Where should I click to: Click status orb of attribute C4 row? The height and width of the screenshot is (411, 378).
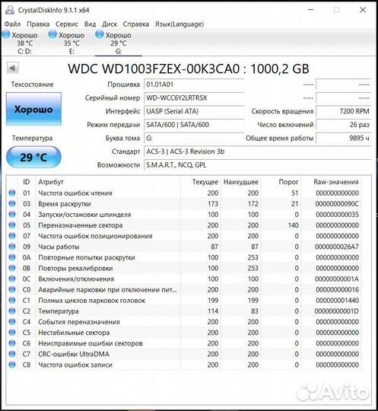coord(12,322)
